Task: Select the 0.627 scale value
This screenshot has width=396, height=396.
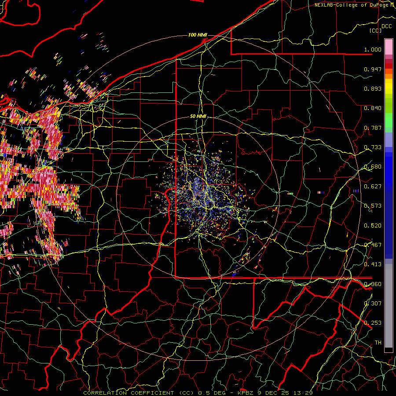Action: [373, 187]
